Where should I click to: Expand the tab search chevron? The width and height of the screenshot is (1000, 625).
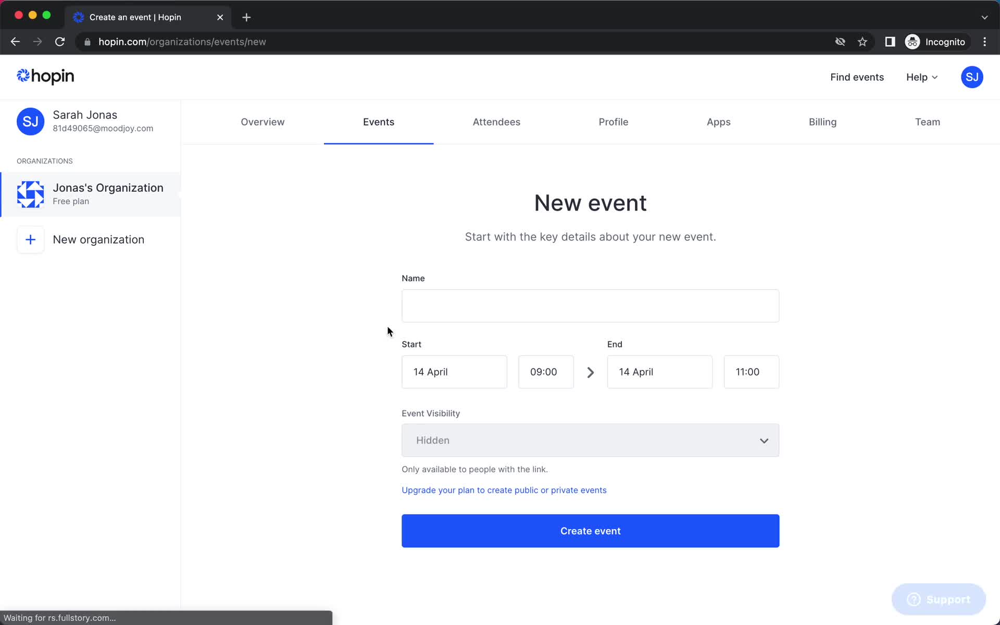pos(984,17)
